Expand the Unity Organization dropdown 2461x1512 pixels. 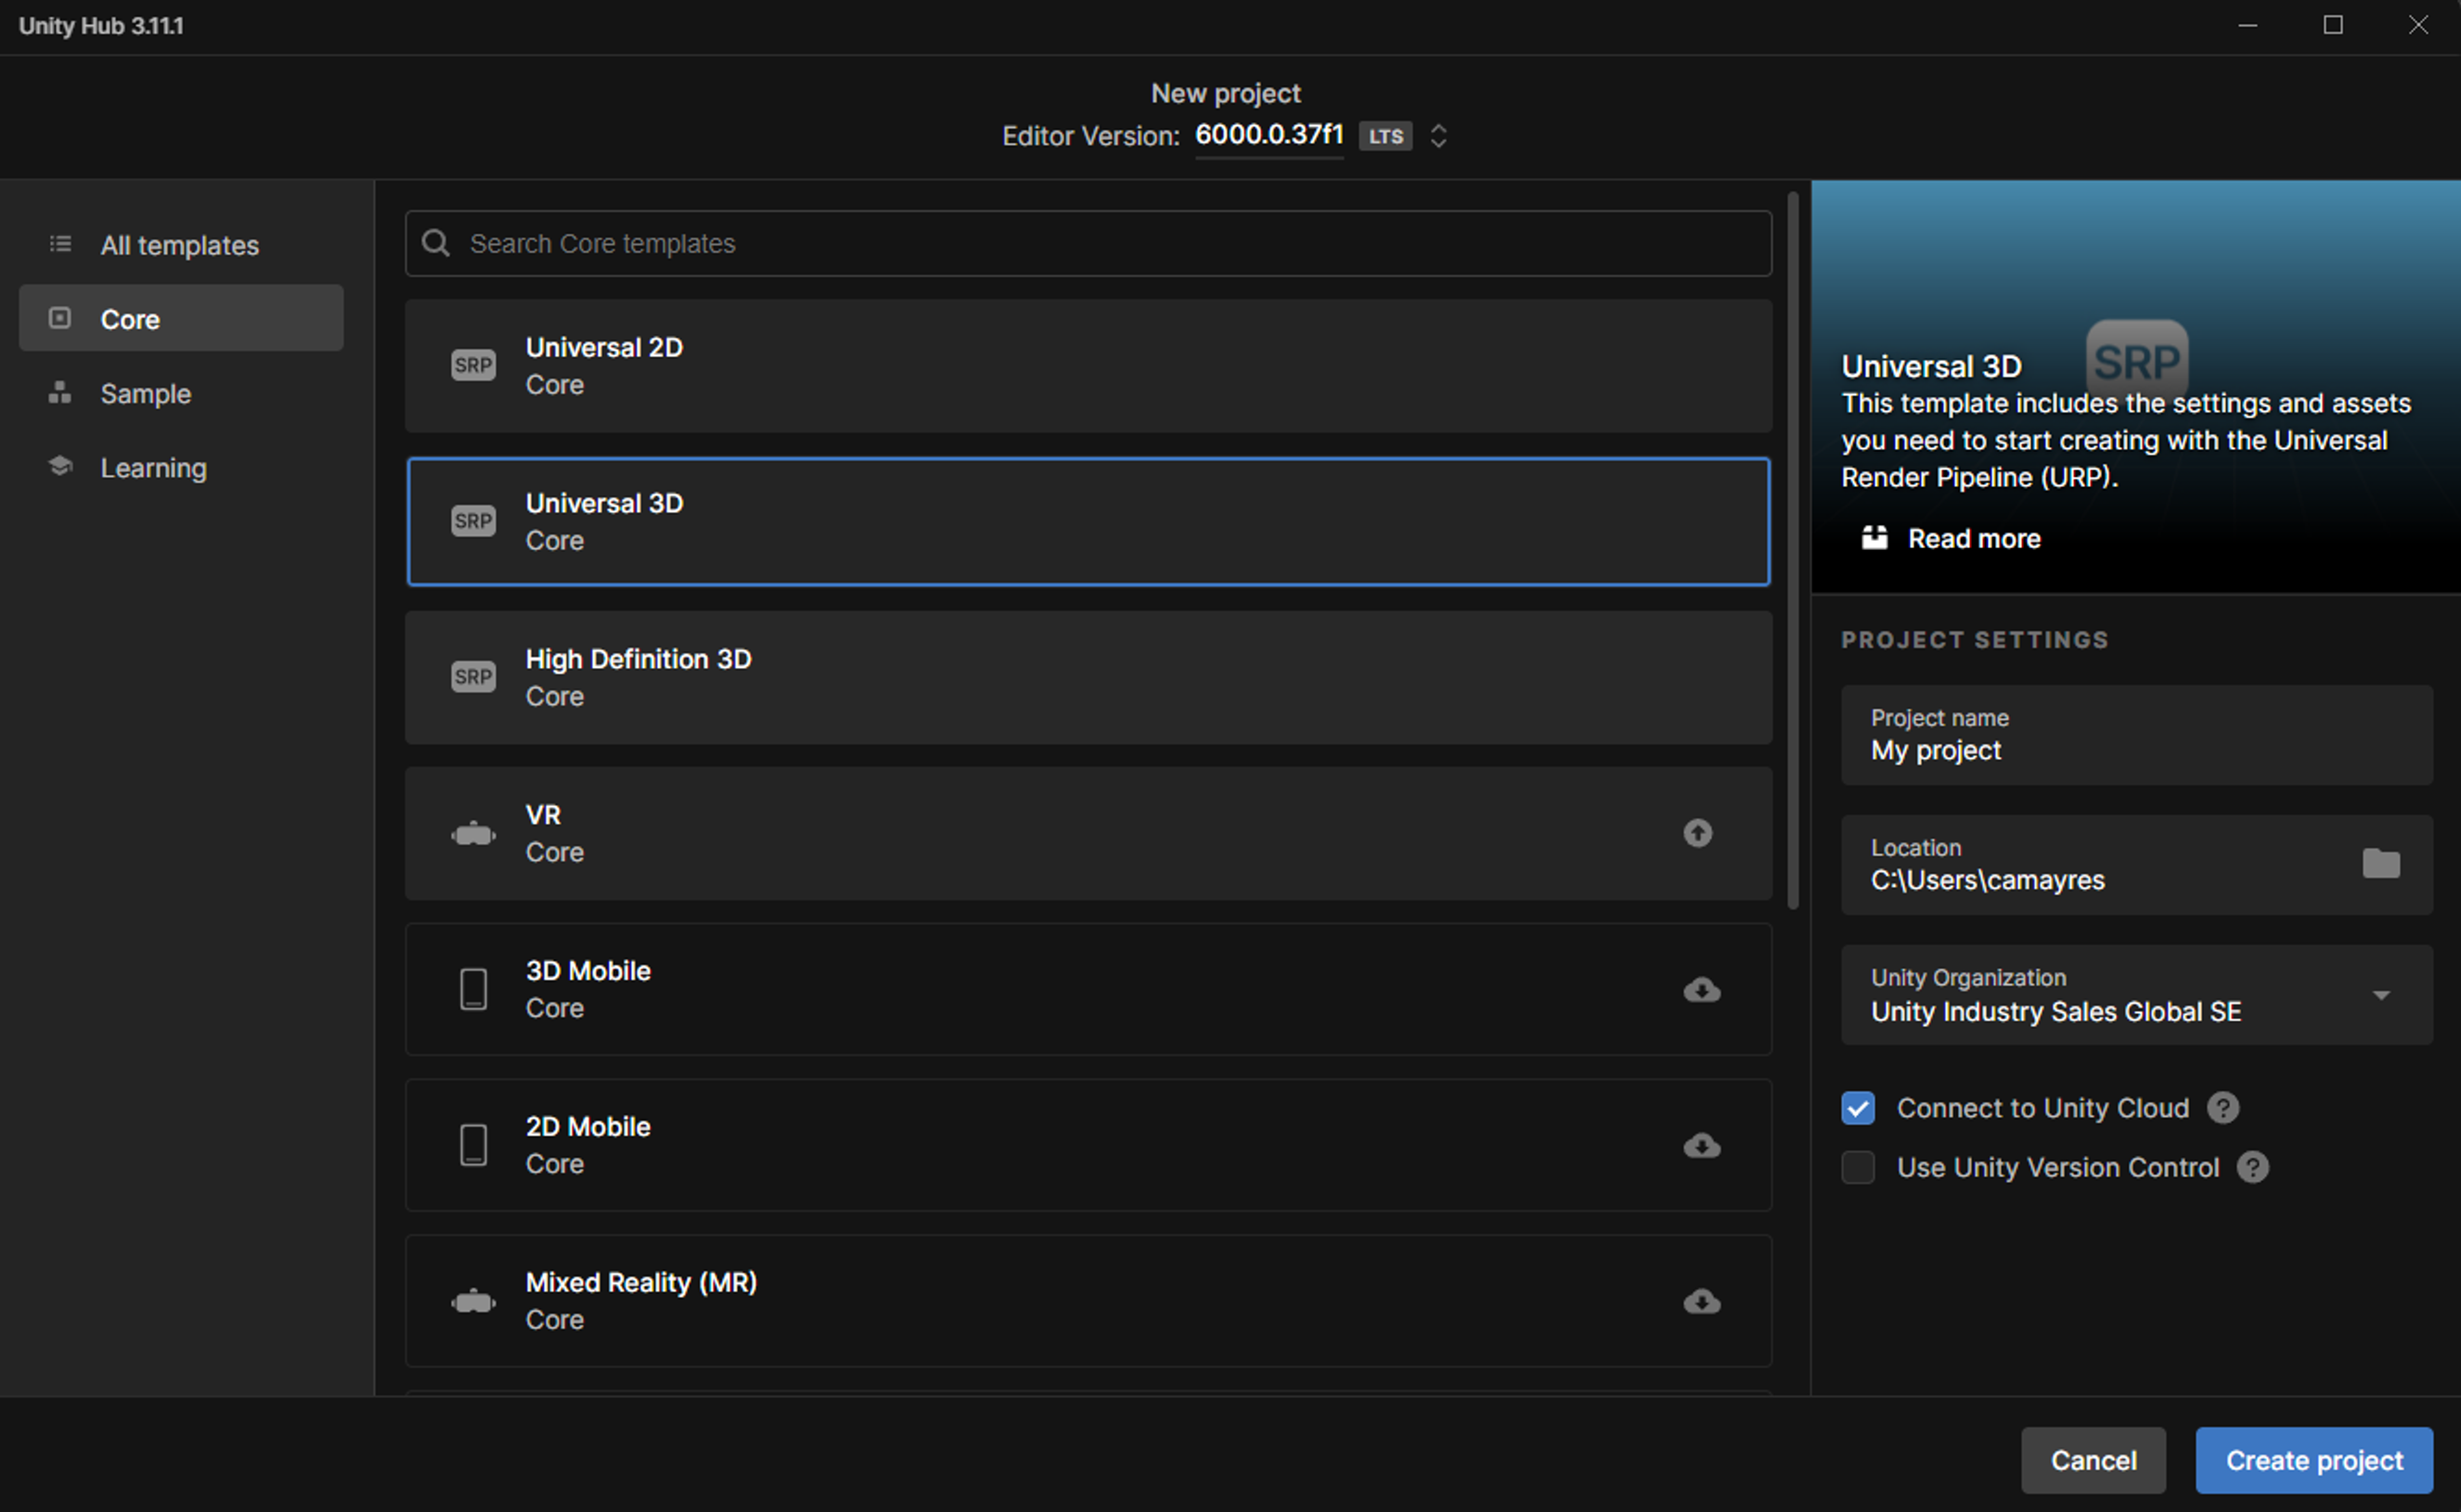coord(2381,995)
